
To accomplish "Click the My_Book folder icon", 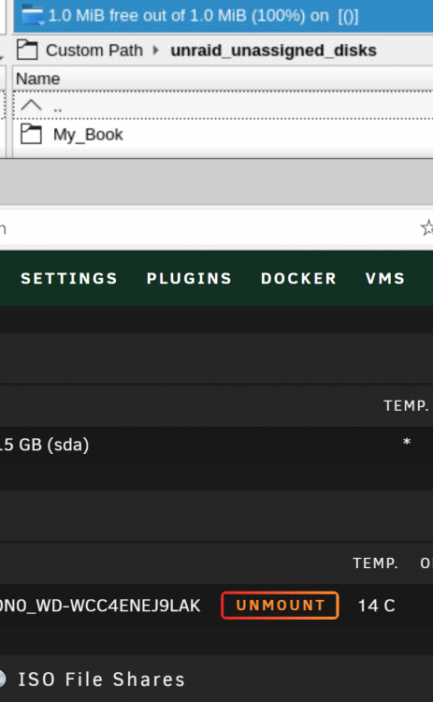I will (x=31, y=134).
